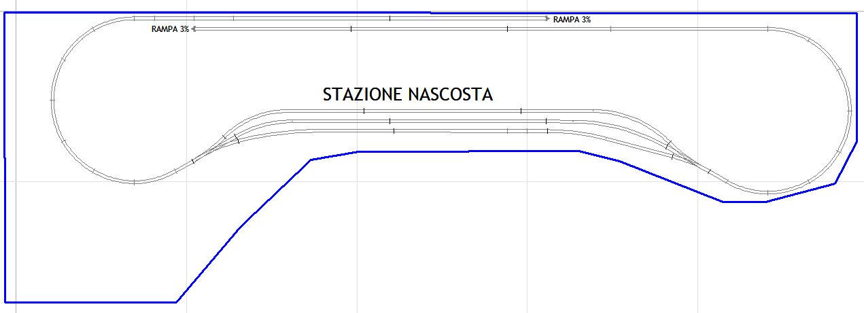The width and height of the screenshot is (864, 313).
Task: Select the topmost siding track under station title
Action: click(442, 110)
